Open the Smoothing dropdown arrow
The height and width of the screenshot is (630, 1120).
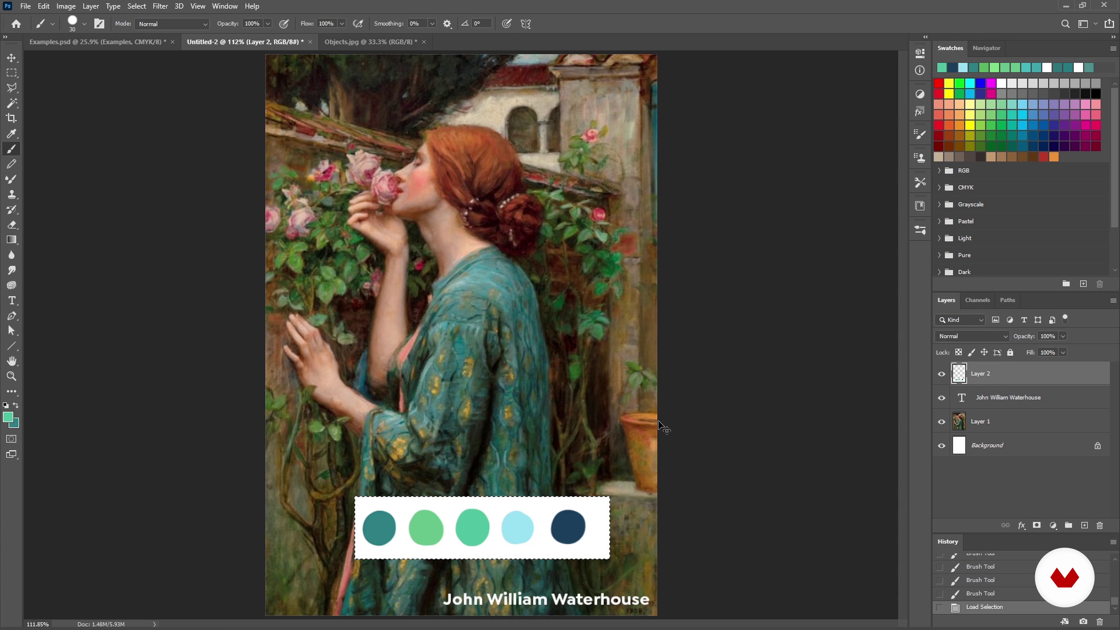click(432, 24)
